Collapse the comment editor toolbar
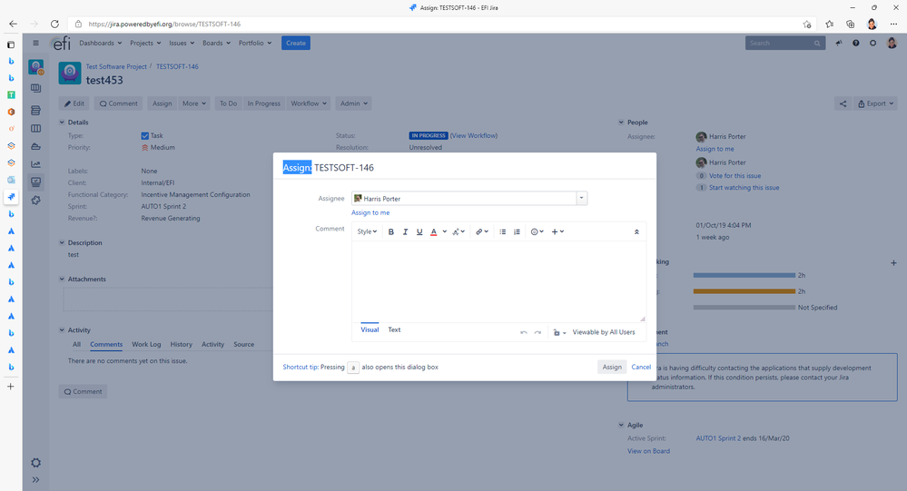Viewport: 907px width, 491px height. click(x=636, y=232)
